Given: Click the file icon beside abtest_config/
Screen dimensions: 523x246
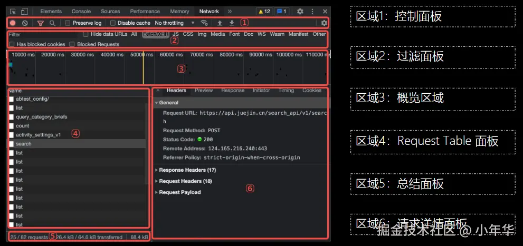Looking at the screenshot, I should point(11,99).
